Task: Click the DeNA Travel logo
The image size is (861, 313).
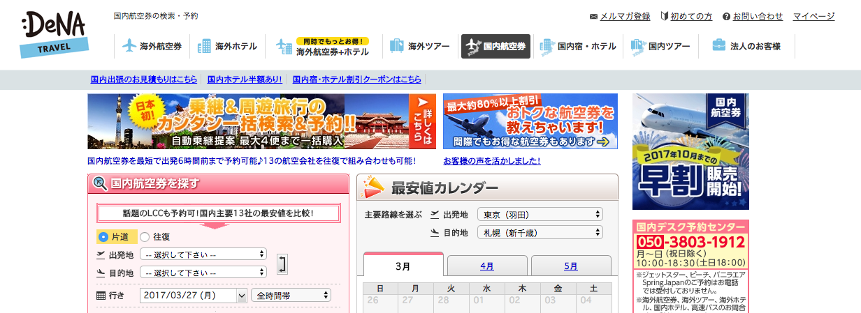Action: click(55, 35)
